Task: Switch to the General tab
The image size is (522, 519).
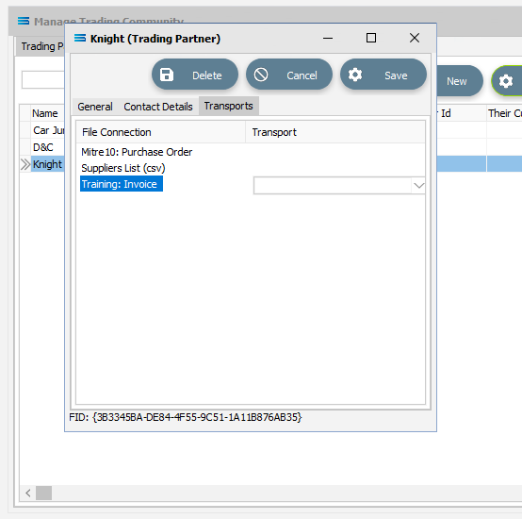Action: pos(95,107)
